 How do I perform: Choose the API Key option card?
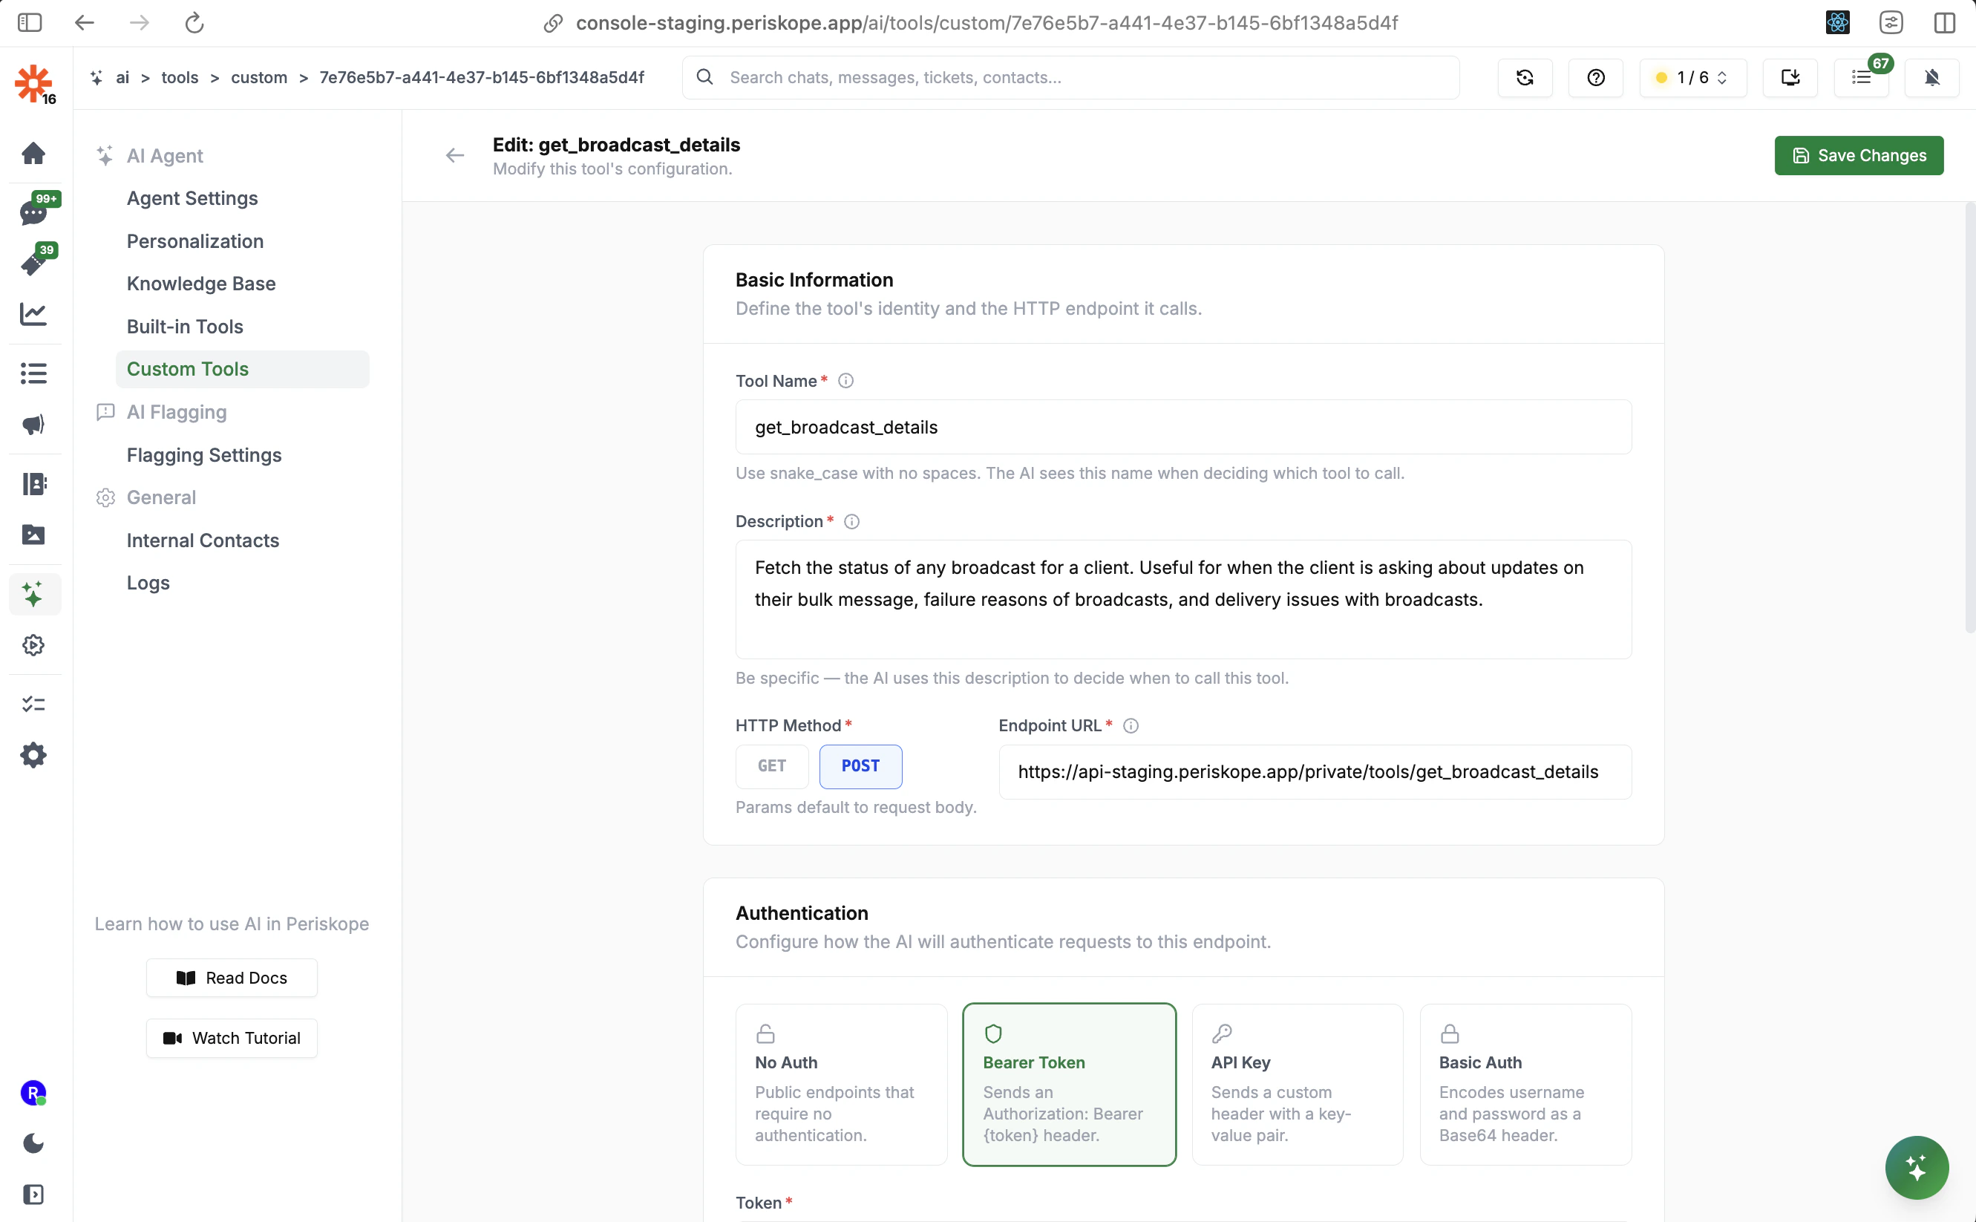click(x=1298, y=1085)
